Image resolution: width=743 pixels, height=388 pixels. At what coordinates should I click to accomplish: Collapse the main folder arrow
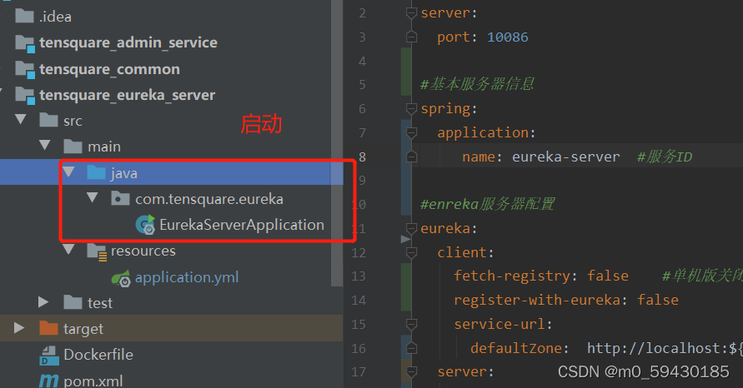click(45, 145)
